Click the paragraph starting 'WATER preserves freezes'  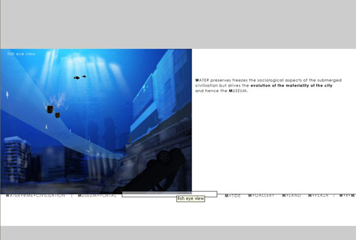tap(268, 85)
